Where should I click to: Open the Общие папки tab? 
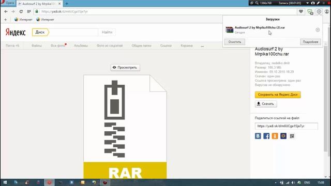tap(141, 45)
